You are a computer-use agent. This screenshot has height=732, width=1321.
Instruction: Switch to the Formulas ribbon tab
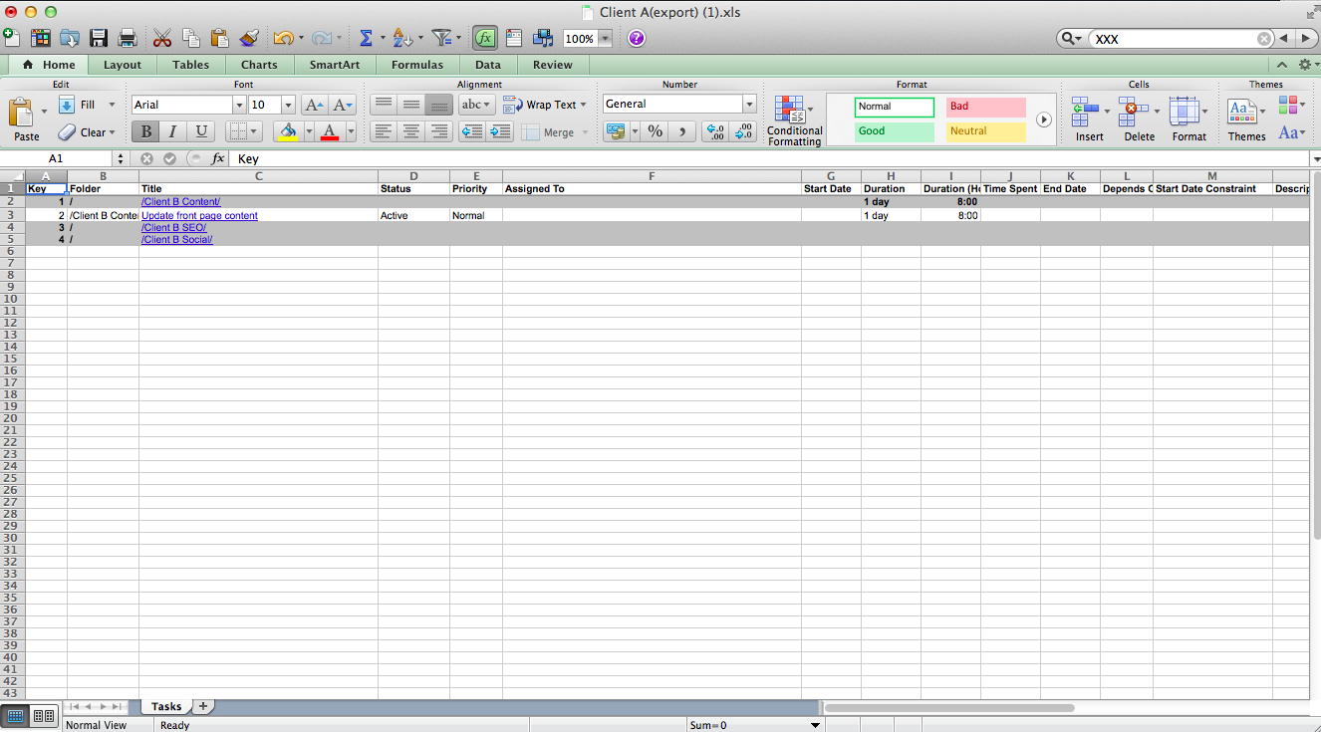coord(416,64)
